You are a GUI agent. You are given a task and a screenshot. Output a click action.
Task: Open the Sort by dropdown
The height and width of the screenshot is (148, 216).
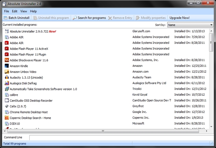point(190,25)
